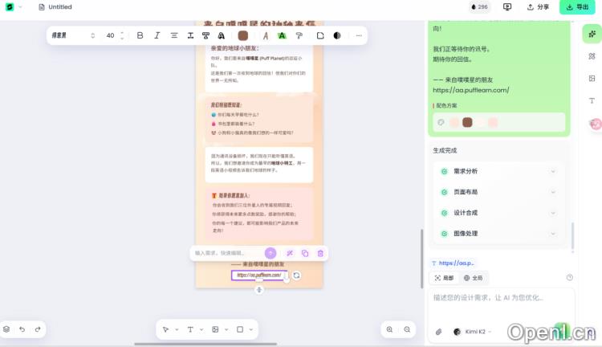Open the brown text color swatch
Viewport: 602px width, 347px height.
[242, 35]
